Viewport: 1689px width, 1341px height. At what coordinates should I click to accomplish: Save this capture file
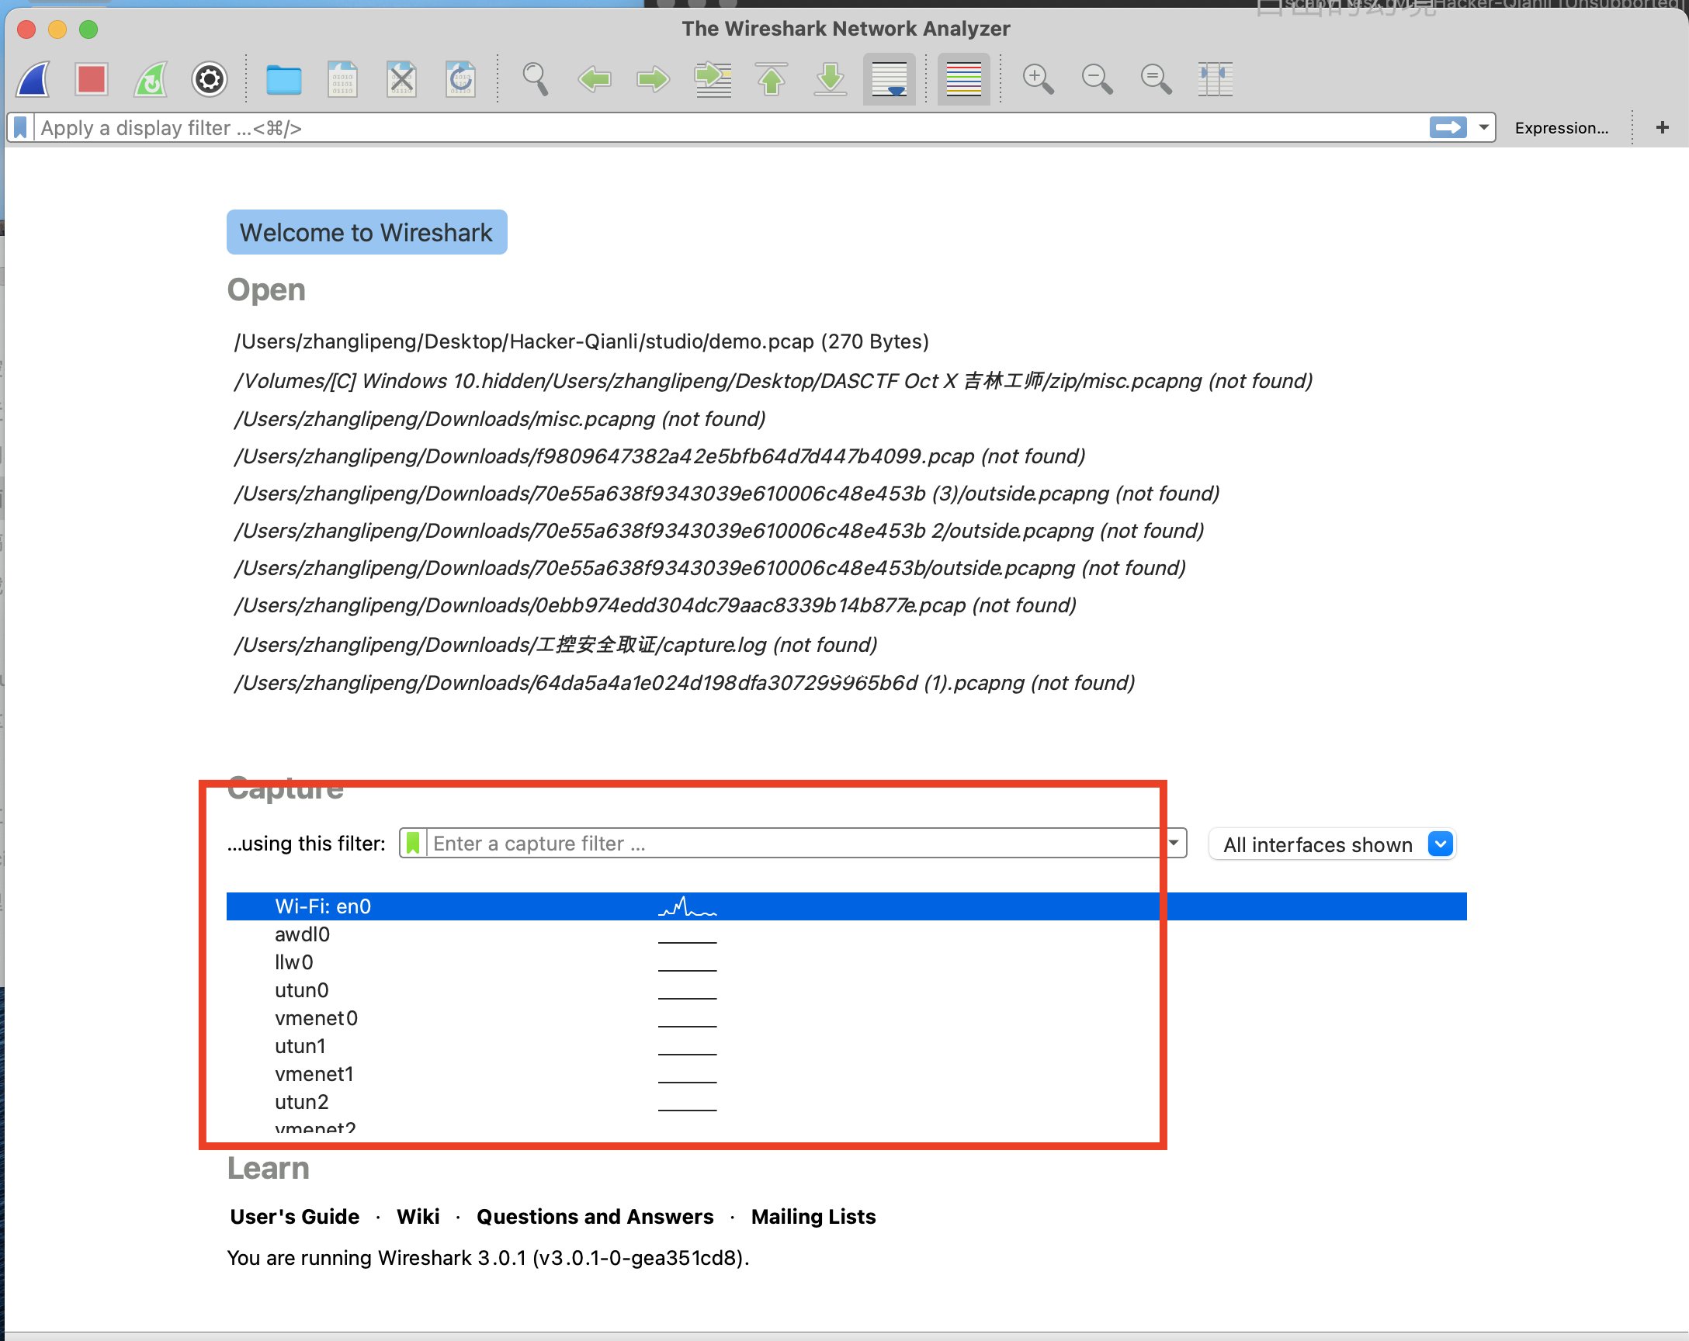[x=342, y=79]
